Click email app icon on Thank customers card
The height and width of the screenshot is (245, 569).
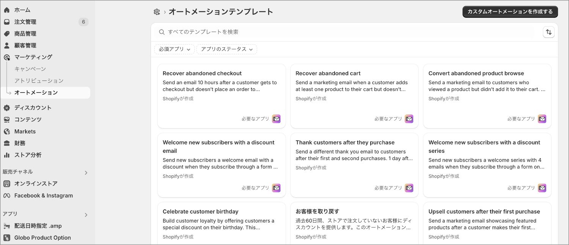[x=409, y=188]
